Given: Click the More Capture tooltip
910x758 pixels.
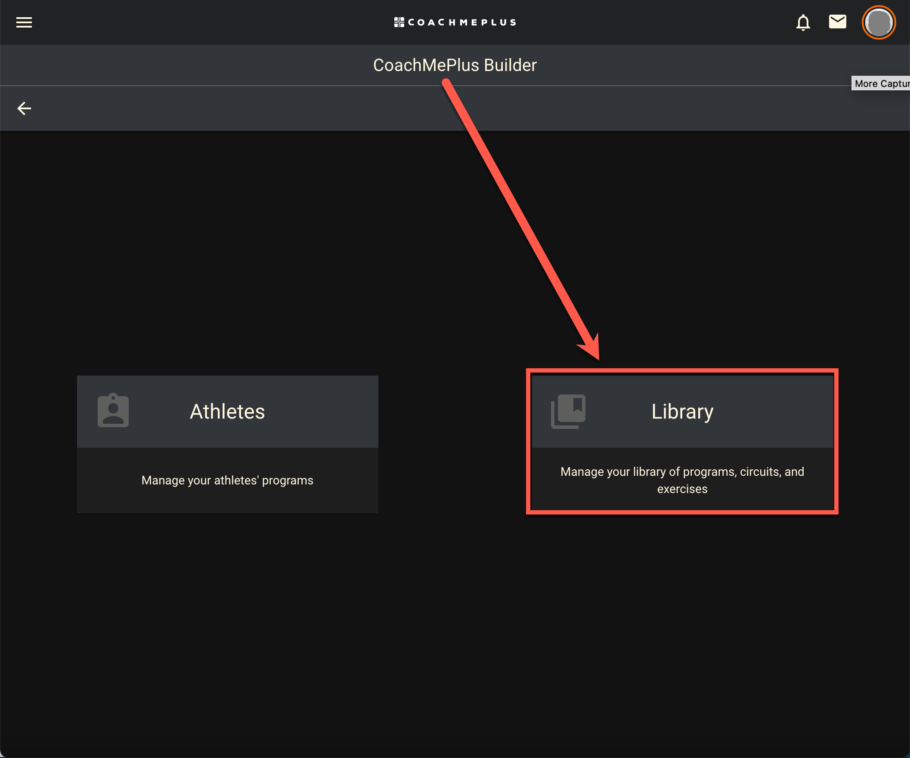Looking at the screenshot, I should pyautogui.click(x=881, y=83).
